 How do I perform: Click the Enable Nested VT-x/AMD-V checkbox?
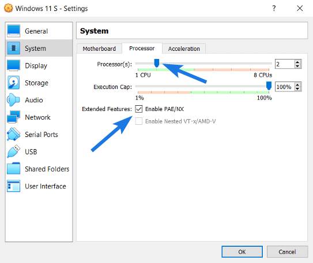click(x=139, y=121)
